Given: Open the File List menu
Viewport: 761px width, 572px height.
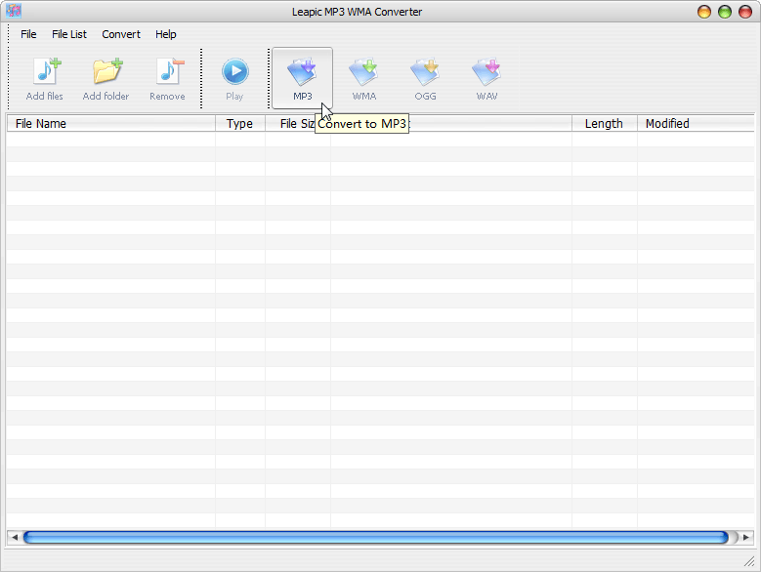Looking at the screenshot, I should click(69, 34).
